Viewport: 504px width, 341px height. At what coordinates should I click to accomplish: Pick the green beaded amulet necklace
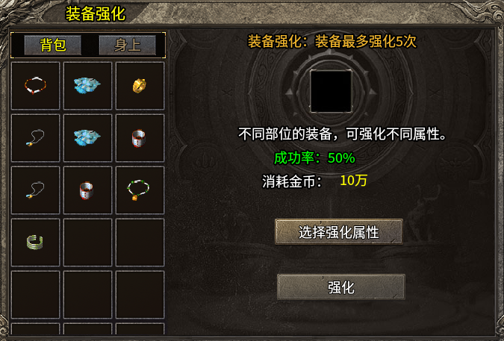click(x=140, y=190)
